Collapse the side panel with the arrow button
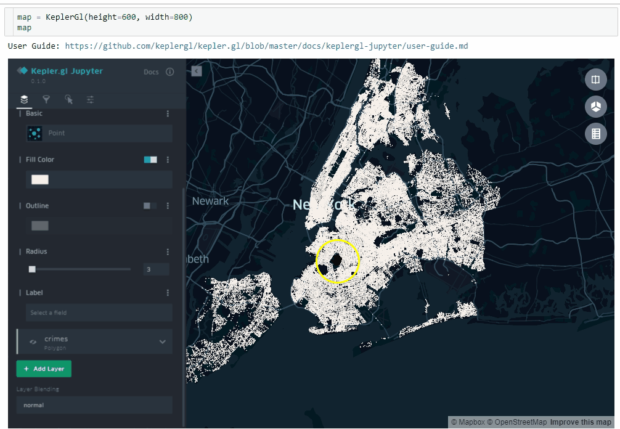This screenshot has width=620, height=429. (197, 71)
